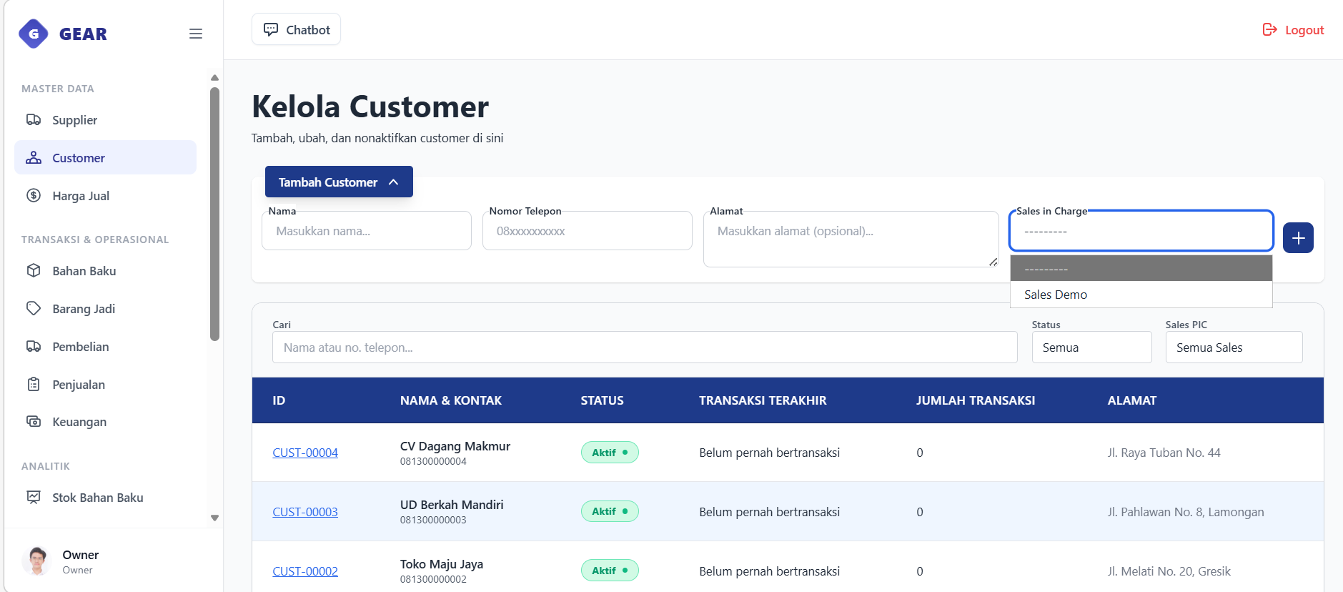The height and width of the screenshot is (592, 1343).
Task: Click the plus add customer button
Action: [1298, 237]
